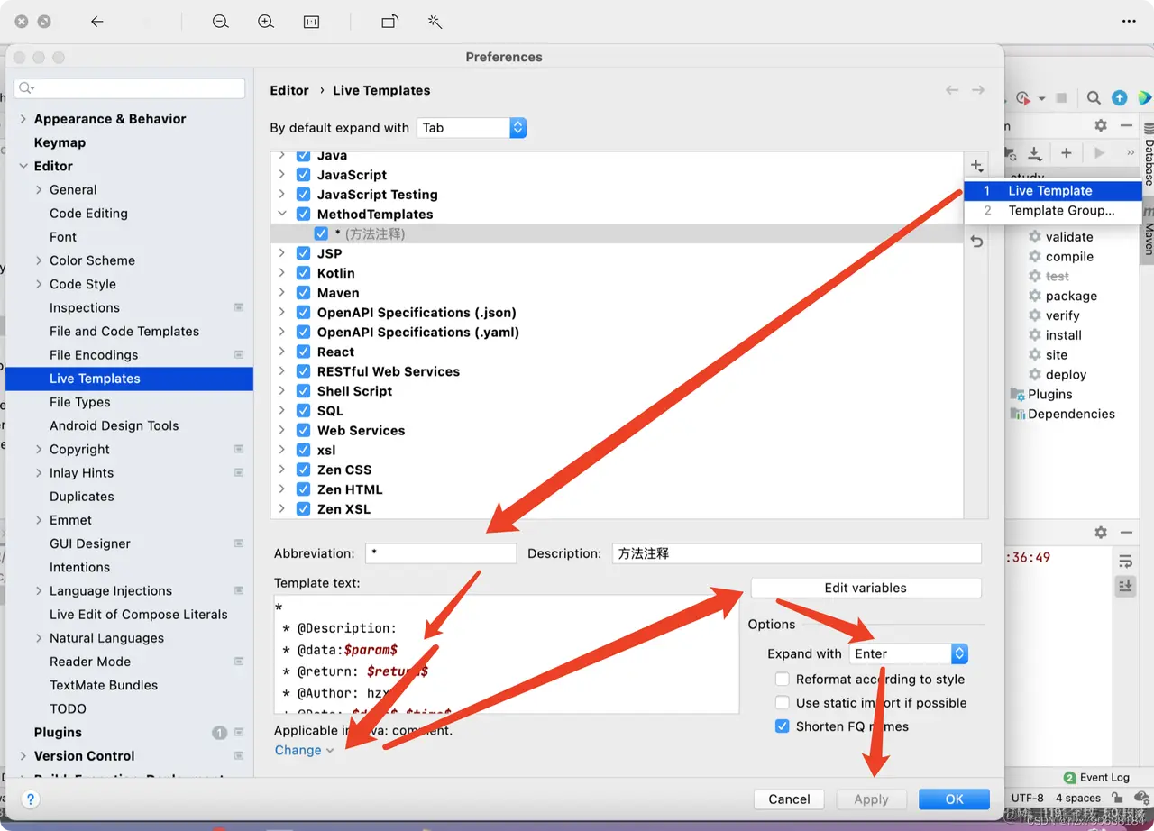Click the Description field with 方法注释
This screenshot has width=1154, height=831.
click(796, 553)
